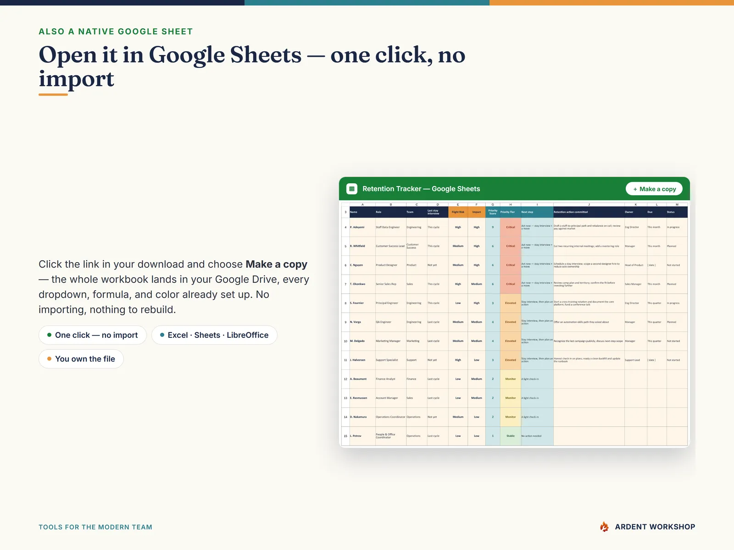734x550 pixels.
Task: Select the 'Retention action committed' header cell
Action: pos(589,212)
